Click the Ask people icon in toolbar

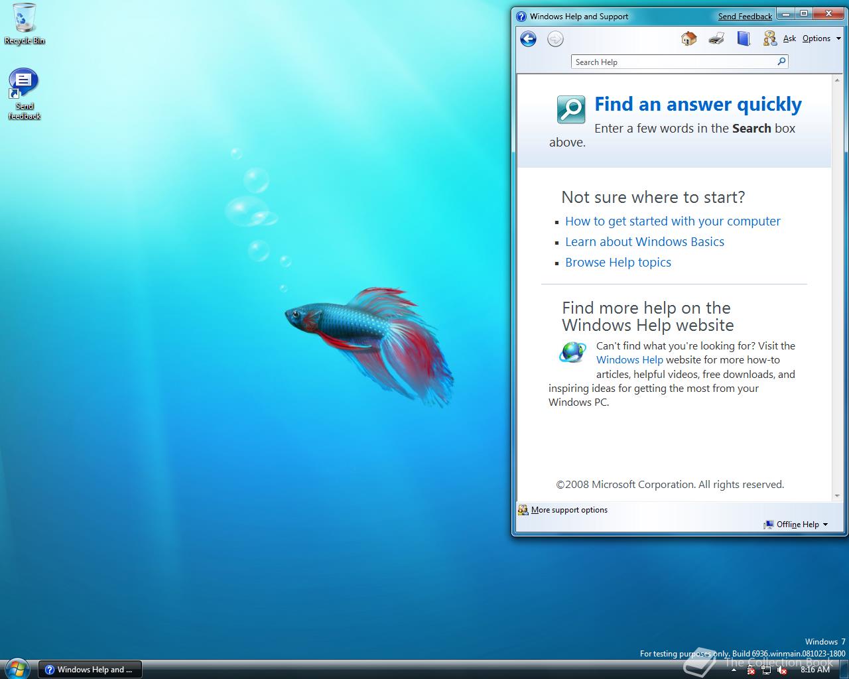tap(769, 38)
